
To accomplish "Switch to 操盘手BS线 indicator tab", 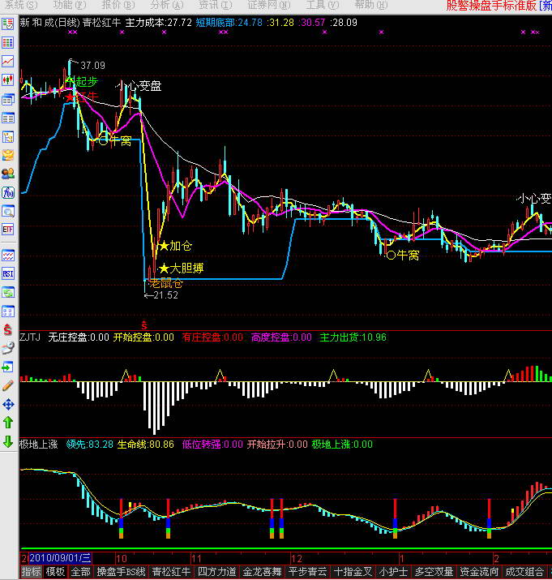I will [x=121, y=572].
